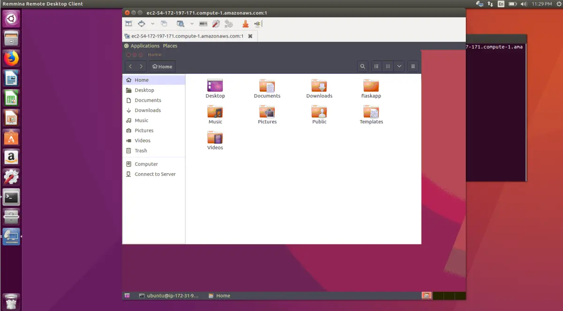Open the zoom options chevron next to grid view
The width and height of the screenshot is (563, 311).
pos(399,66)
